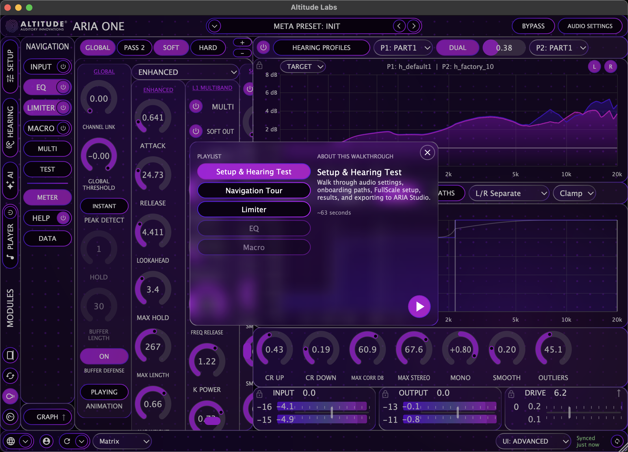Toggle the EQ module power switch

point(63,87)
